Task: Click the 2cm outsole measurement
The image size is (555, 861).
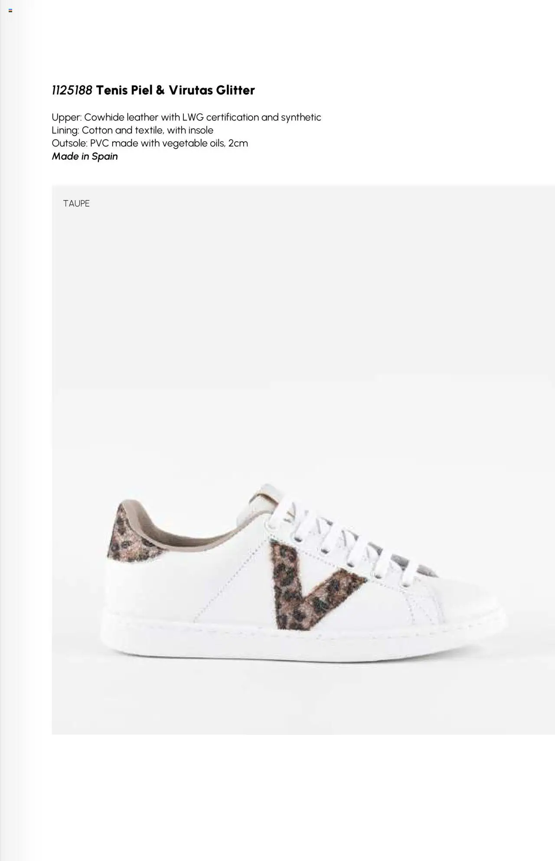Action: click(x=238, y=143)
